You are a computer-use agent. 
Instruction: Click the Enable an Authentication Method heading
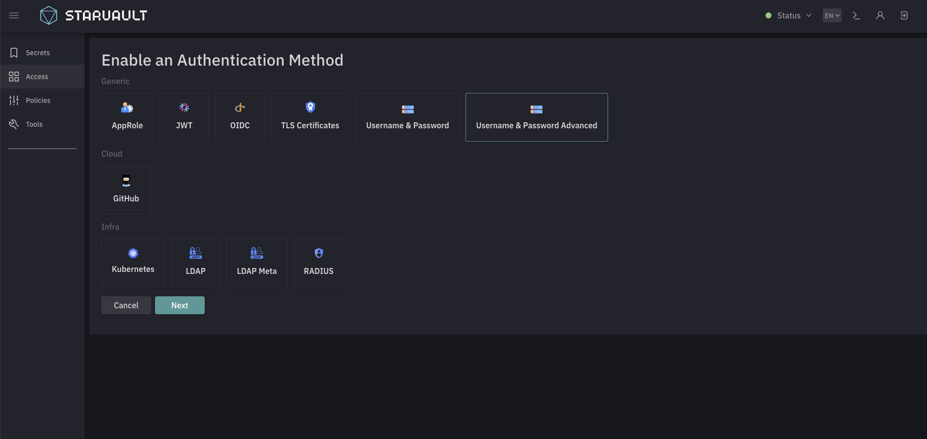[x=223, y=60]
